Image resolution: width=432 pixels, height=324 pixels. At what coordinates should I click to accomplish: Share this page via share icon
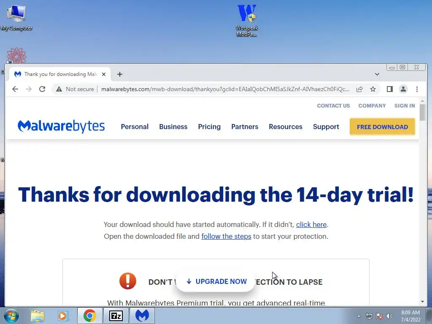(359, 89)
